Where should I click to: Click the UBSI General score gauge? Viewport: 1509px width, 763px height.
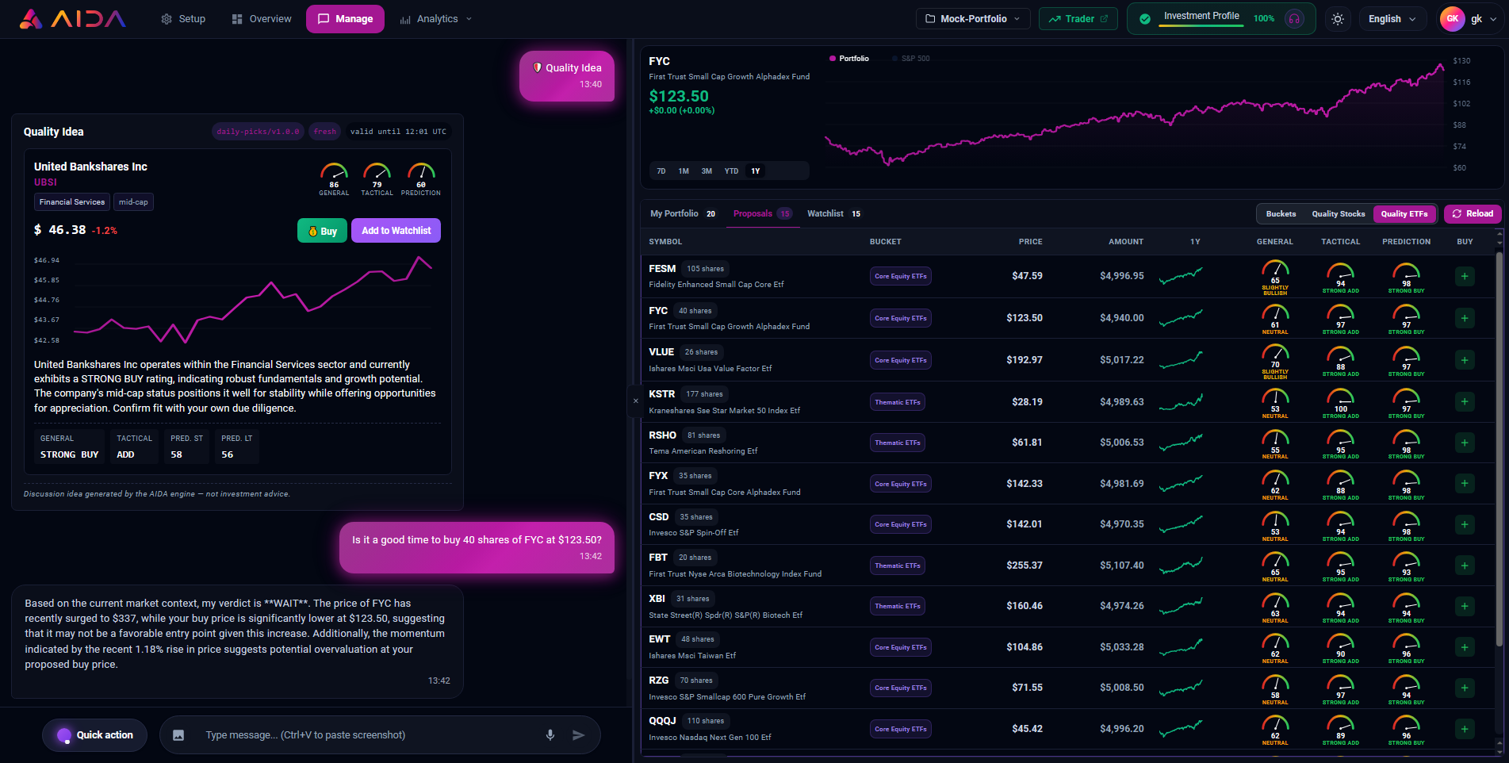pos(334,179)
